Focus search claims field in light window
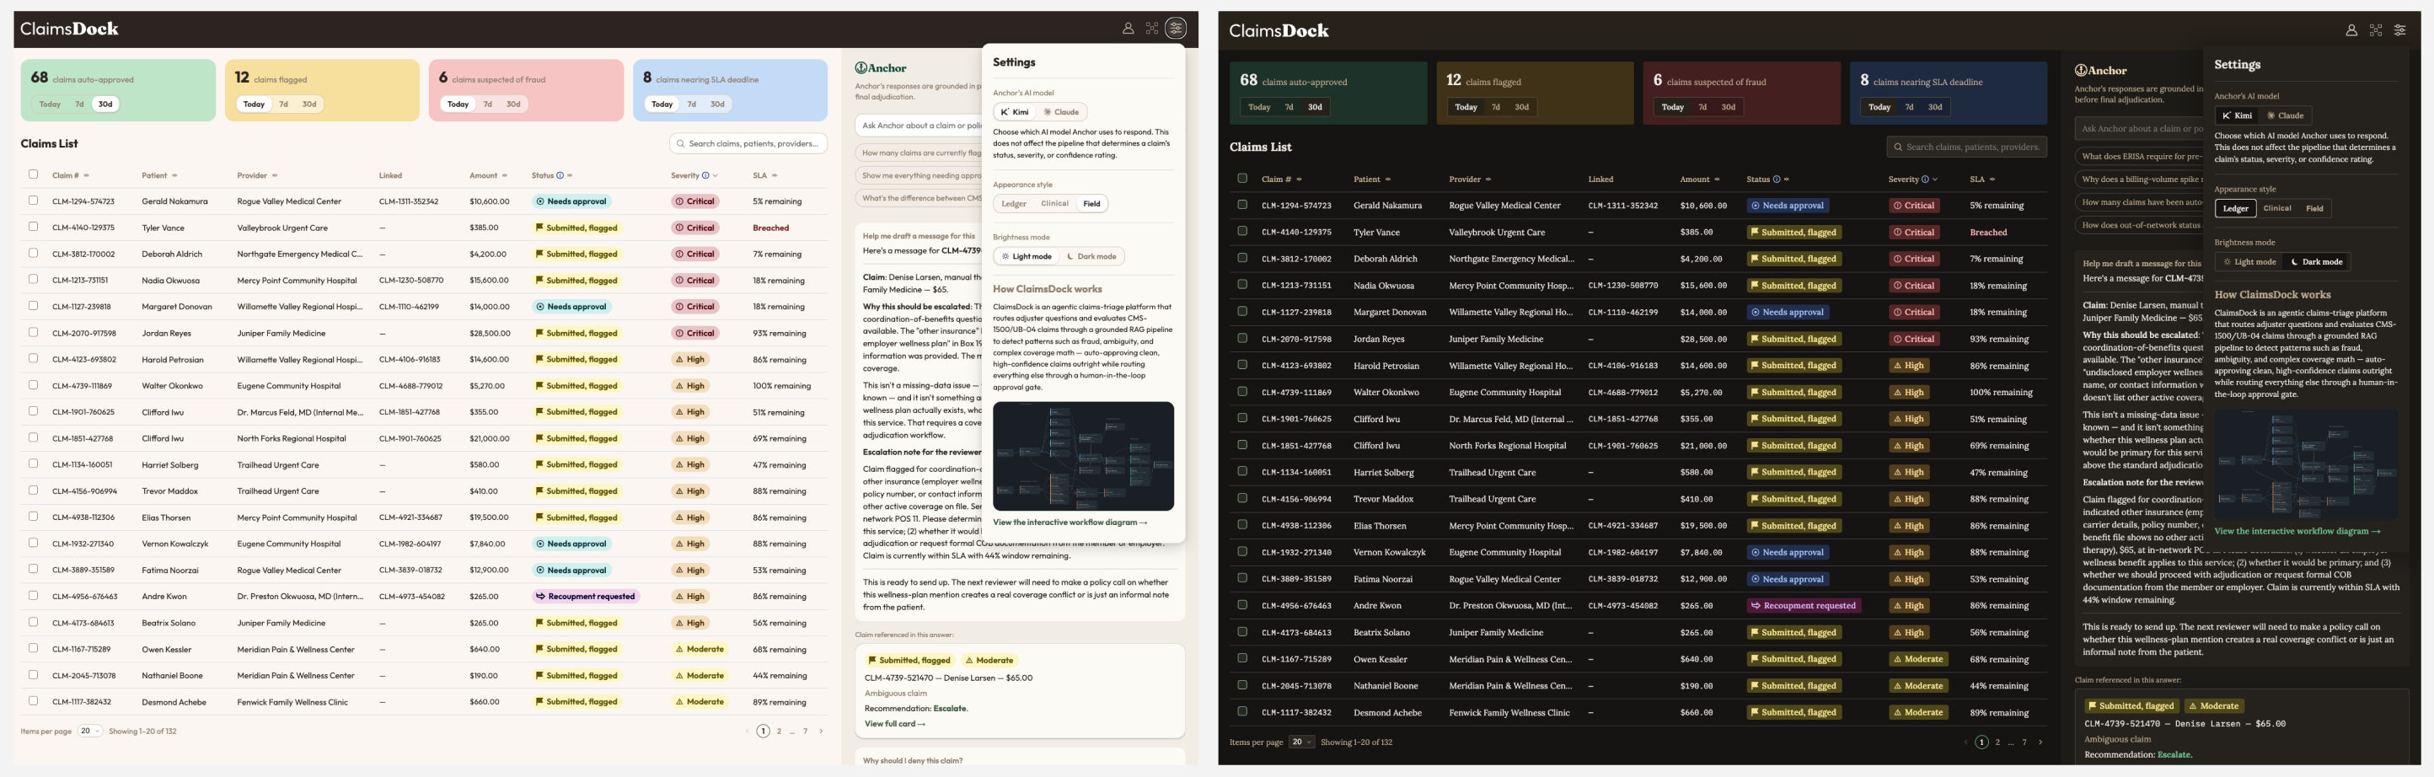Screen dimensions: 2434x777 click(x=748, y=143)
